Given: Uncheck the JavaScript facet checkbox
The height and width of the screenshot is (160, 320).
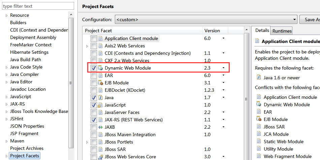Looking at the screenshot, I should click(94, 105).
